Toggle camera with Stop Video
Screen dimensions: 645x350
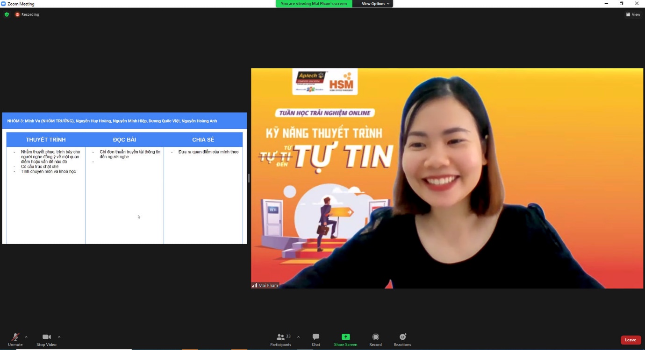(x=46, y=337)
